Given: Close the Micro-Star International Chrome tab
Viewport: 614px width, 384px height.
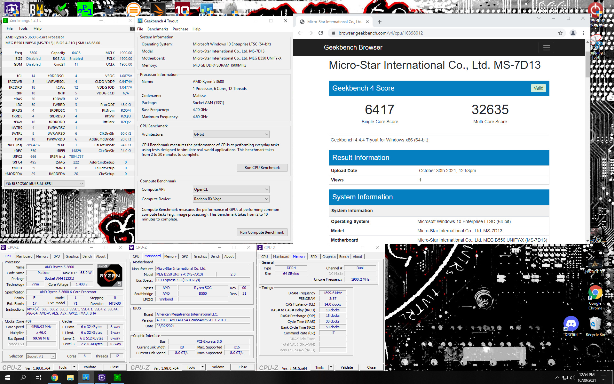Looking at the screenshot, I should click(367, 22).
